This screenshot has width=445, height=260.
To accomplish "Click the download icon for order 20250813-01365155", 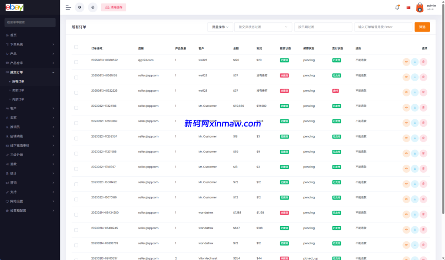I will pos(415,77).
